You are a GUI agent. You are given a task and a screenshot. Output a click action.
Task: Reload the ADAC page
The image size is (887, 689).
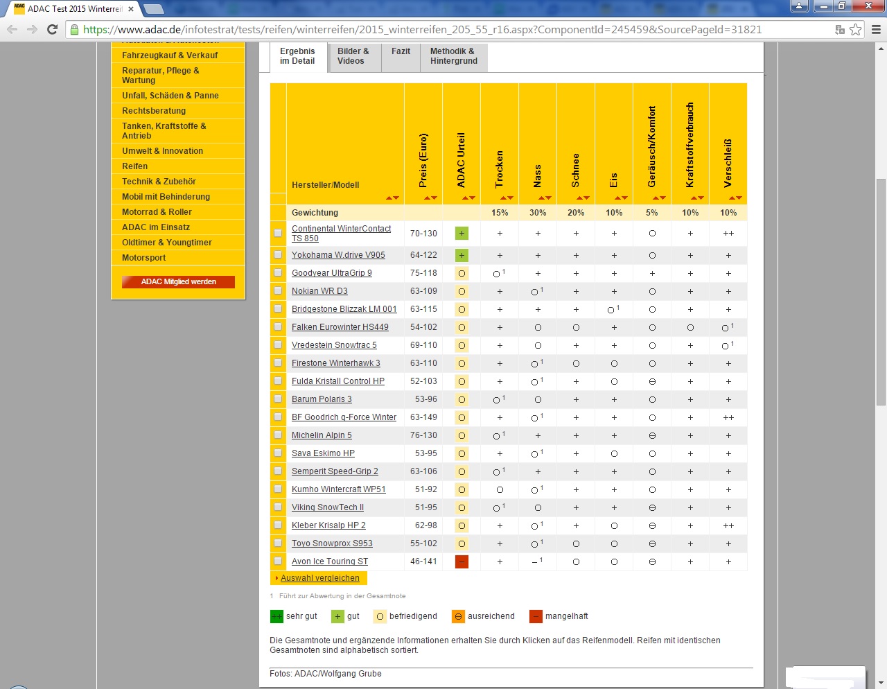tap(52, 29)
